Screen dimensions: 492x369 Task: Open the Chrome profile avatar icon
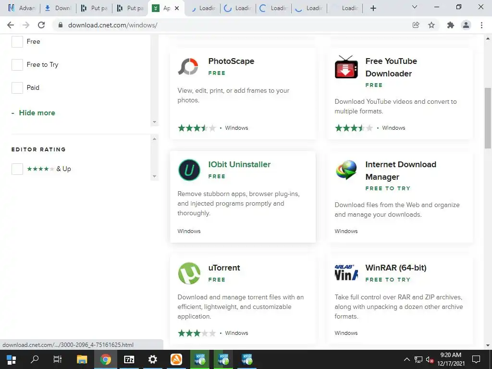[466, 25]
